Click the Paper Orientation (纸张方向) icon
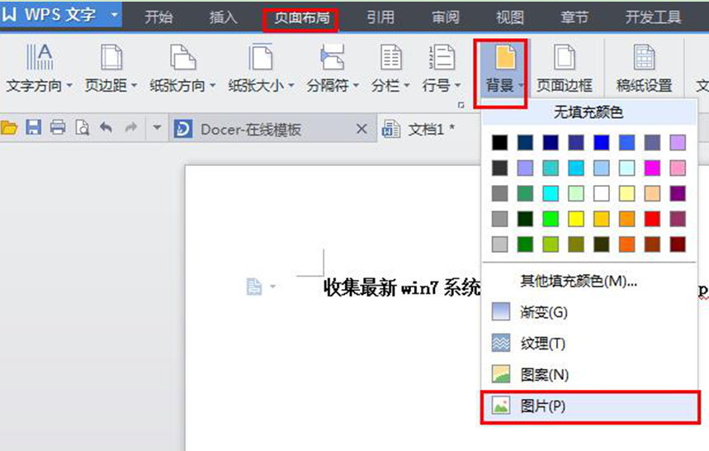This screenshot has width=709, height=451. 182,58
